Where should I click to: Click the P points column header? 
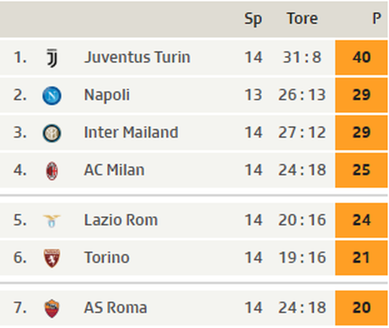377,19
